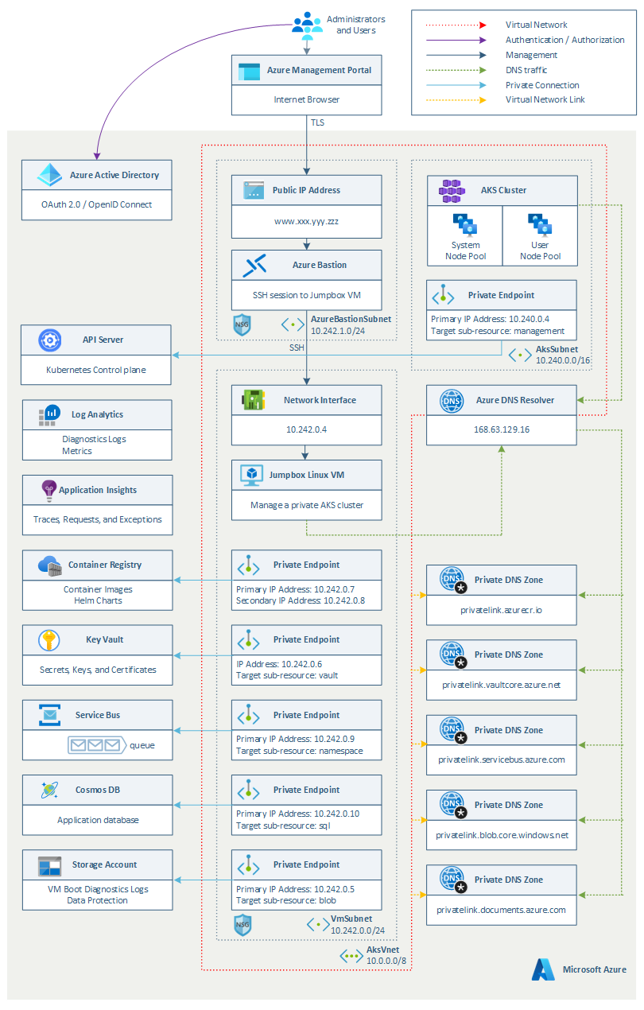Click the 168.63.129.16 resolver address

[x=502, y=430]
